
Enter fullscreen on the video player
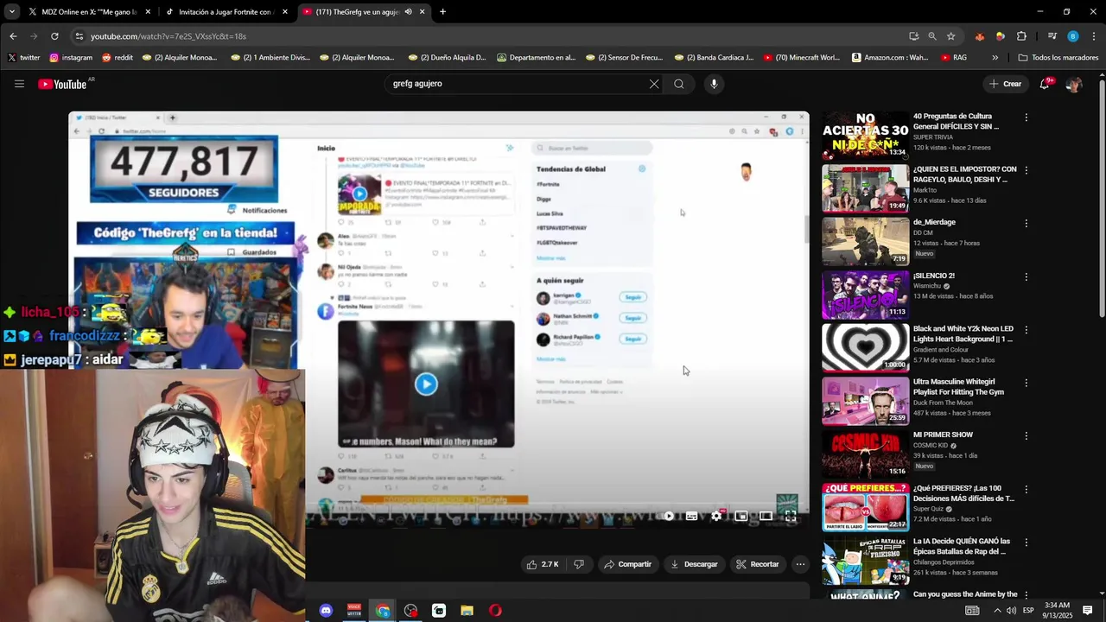(x=790, y=516)
